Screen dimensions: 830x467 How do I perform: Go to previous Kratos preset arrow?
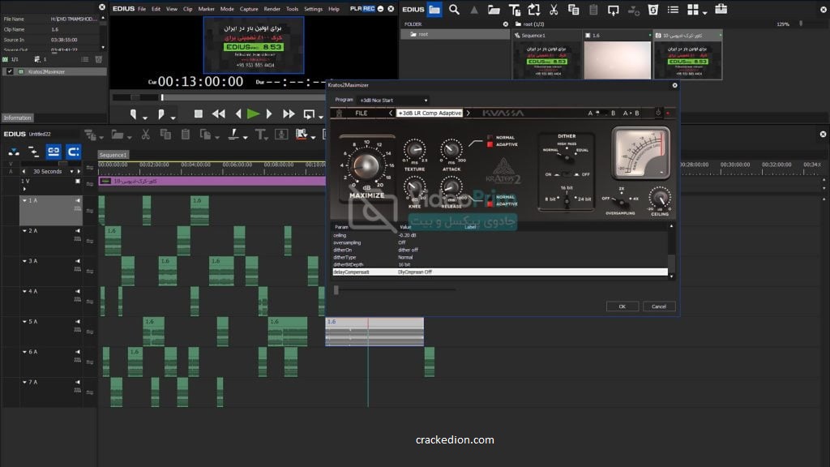pyautogui.click(x=391, y=113)
